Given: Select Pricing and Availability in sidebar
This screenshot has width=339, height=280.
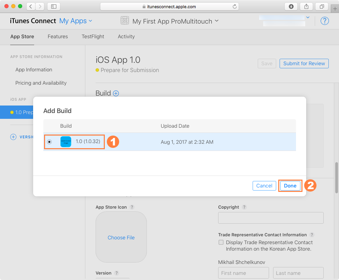Looking at the screenshot, I should coord(41,83).
